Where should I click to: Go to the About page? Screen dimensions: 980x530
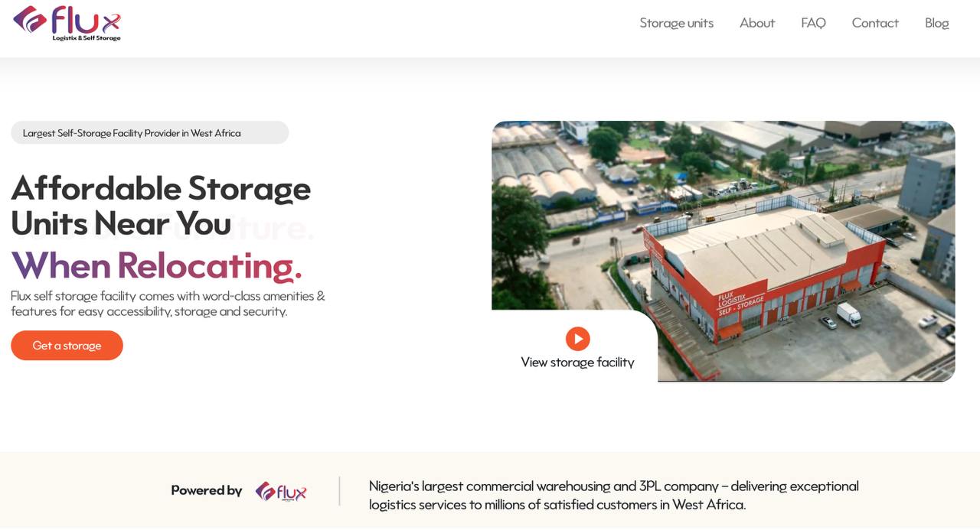757,23
